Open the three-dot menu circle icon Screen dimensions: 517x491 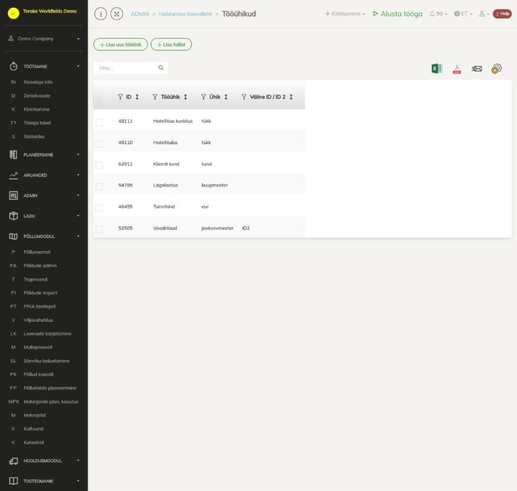(100, 14)
